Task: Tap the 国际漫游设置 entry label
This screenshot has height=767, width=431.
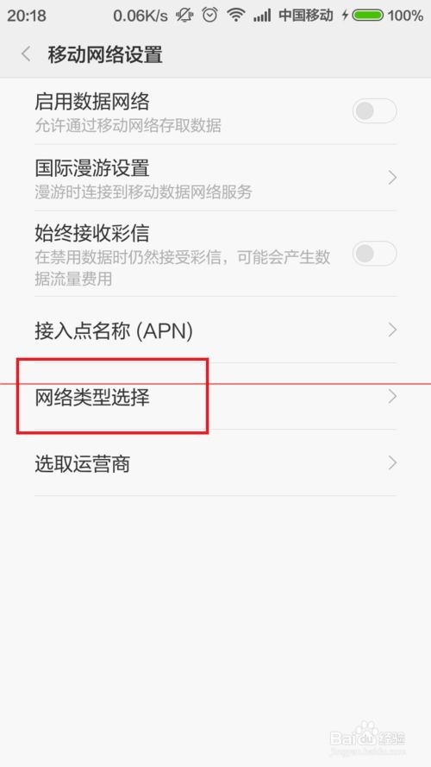Action: coord(92,168)
